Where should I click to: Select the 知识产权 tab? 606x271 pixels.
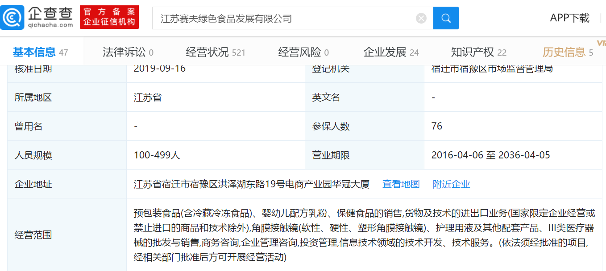pyautogui.click(x=479, y=52)
